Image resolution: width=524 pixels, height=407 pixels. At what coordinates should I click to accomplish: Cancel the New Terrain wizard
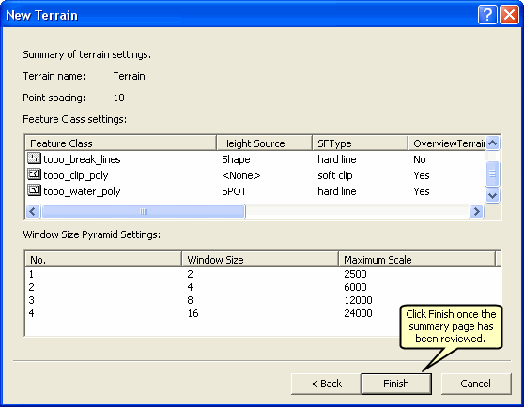coord(476,384)
